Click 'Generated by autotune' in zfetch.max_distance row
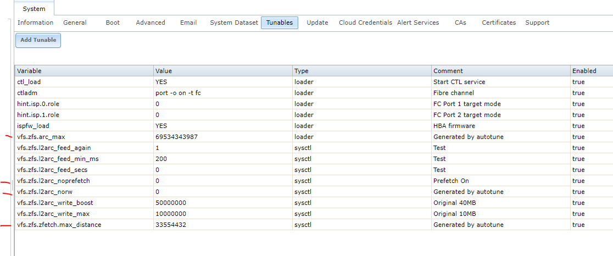 click(469, 225)
